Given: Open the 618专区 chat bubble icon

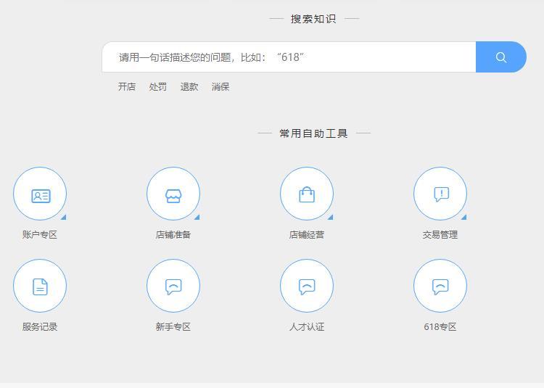Looking at the screenshot, I should pos(440,286).
